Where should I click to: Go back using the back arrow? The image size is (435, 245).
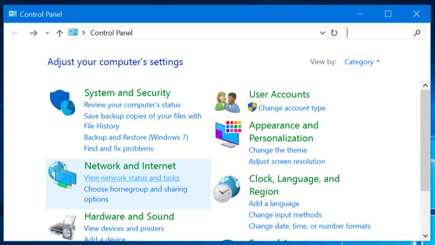click(x=15, y=33)
